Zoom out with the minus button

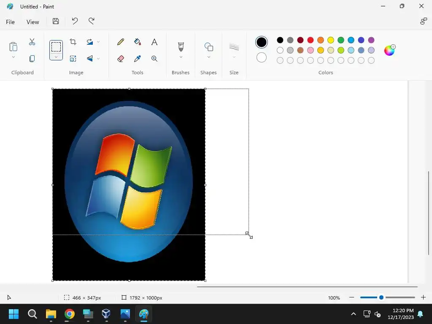[351, 297]
